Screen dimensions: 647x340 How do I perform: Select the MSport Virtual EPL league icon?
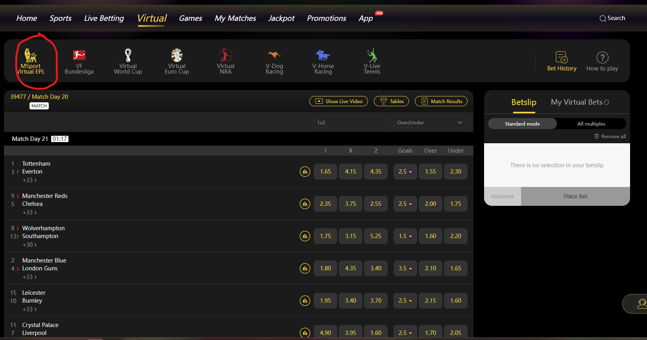point(30,56)
